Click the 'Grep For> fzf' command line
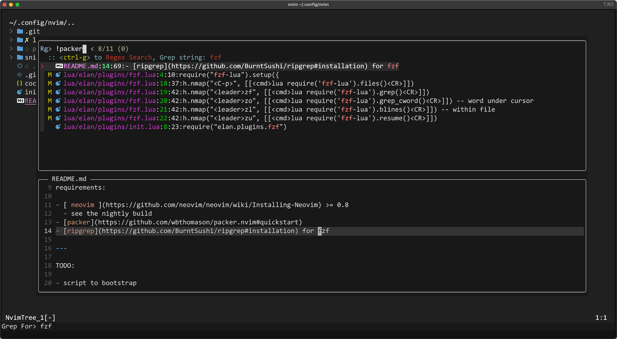The image size is (617, 339). (x=27, y=326)
